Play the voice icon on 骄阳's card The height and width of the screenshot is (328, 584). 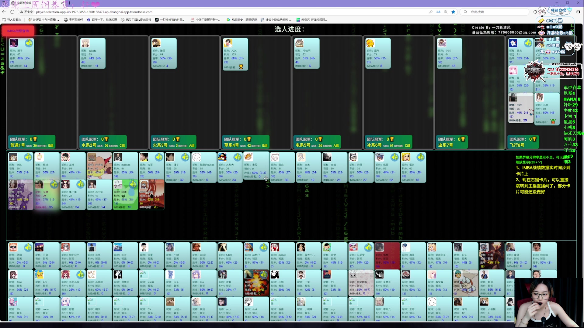click(x=28, y=248)
